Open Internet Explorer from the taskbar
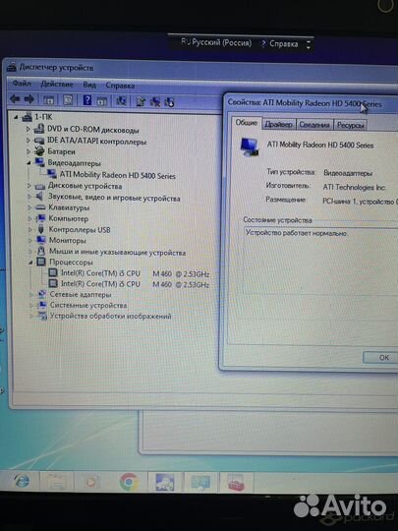The width and height of the screenshot is (398, 531). 22,481
